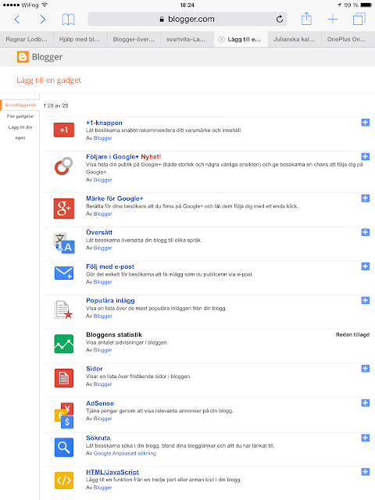Select the Grundläggande sidebar category
The height and width of the screenshot is (500, 375).
click(20, 105)
